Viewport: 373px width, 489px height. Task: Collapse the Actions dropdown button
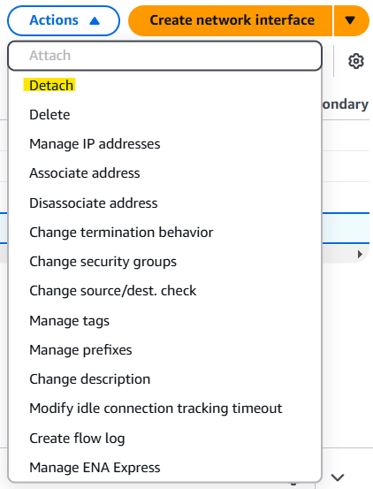[x=64, y=20]
